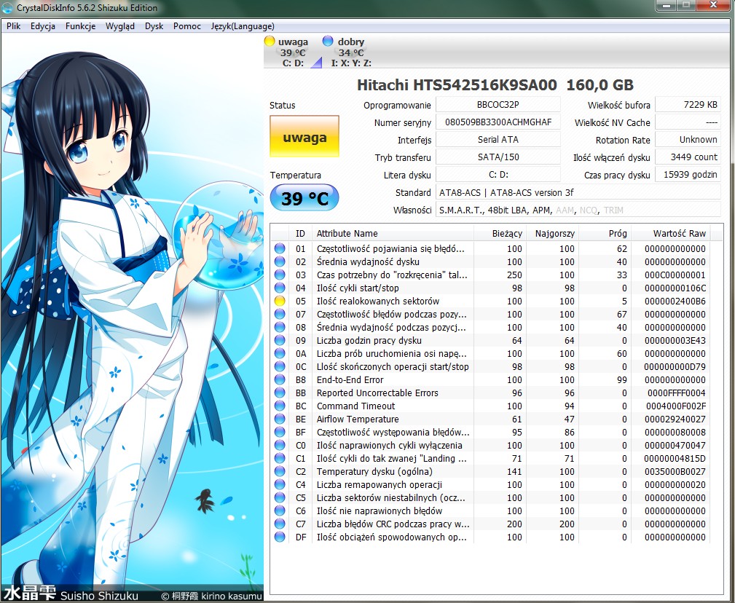Click the Własności features field
The image size is (735, 603).
click(x=578, y=210)
